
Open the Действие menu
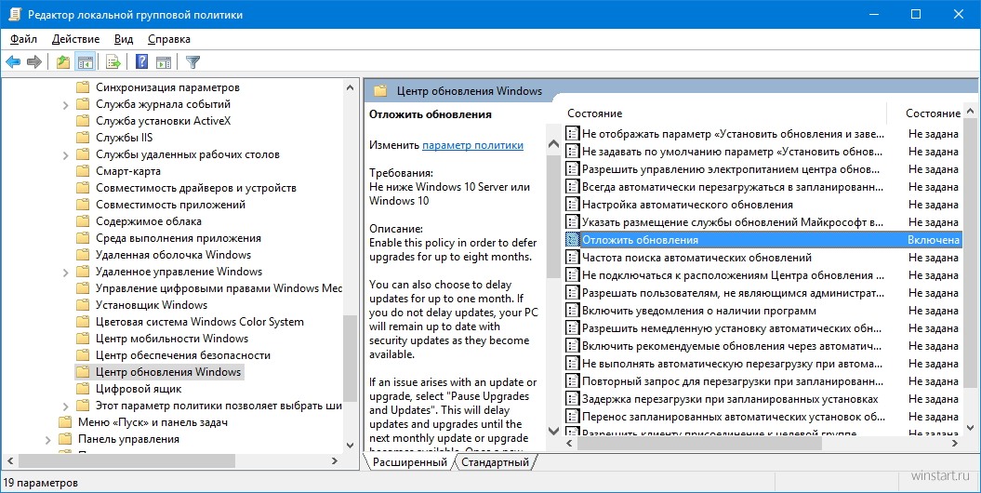[75, 39]
